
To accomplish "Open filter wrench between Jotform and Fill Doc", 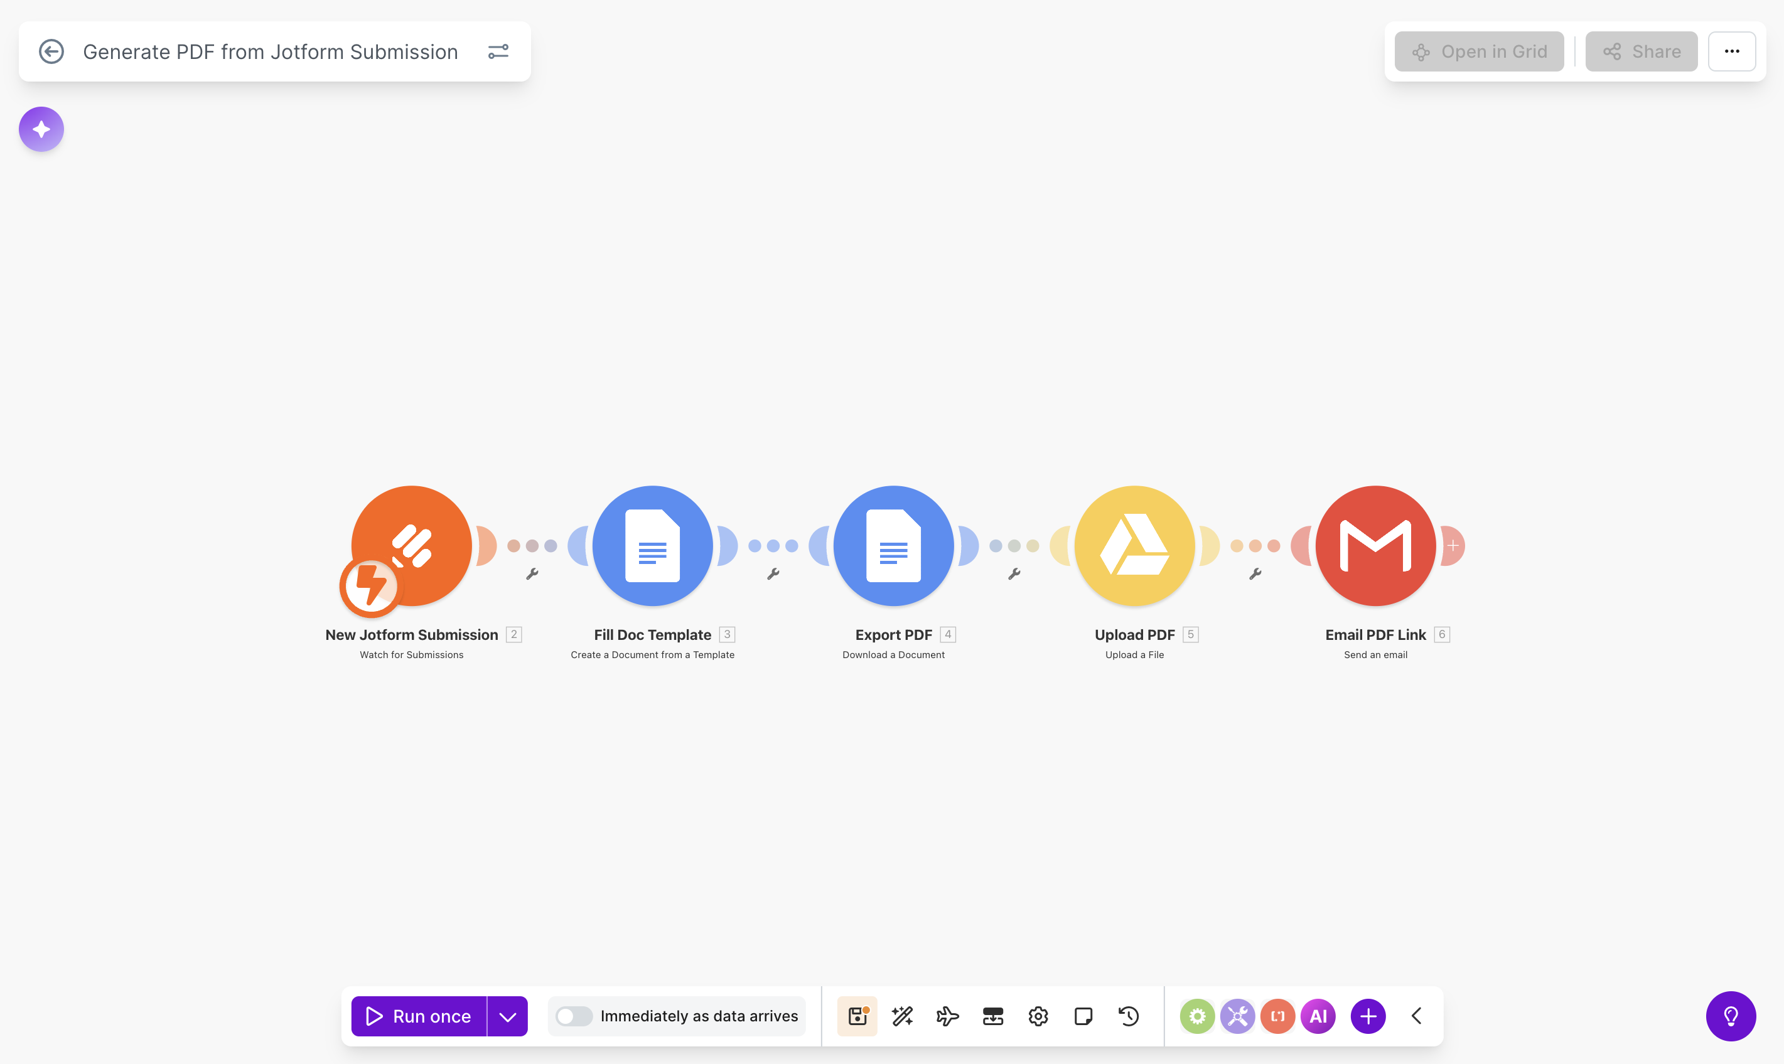I will pyautogui.click(x=532, y=573).
